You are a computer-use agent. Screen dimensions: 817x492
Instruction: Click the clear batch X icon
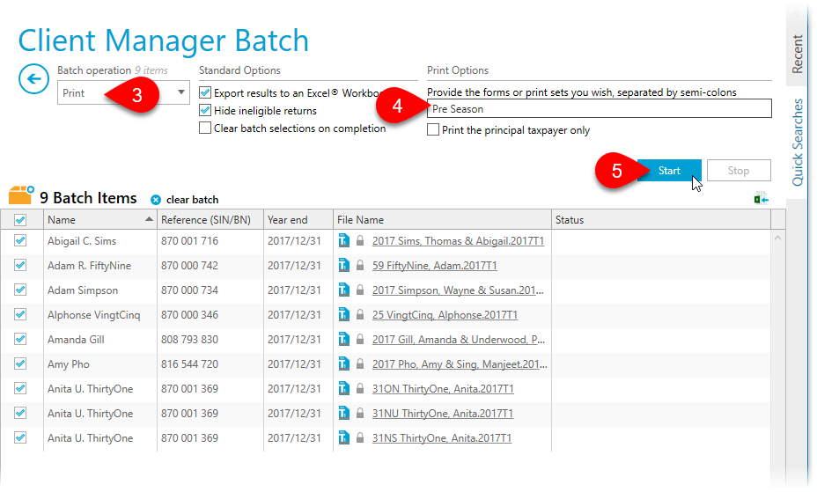point(155,200)
